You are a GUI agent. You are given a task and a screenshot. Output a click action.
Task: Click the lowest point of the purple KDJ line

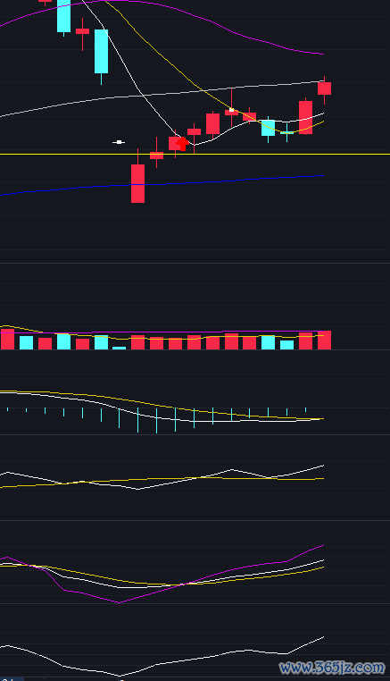[120, 602]
